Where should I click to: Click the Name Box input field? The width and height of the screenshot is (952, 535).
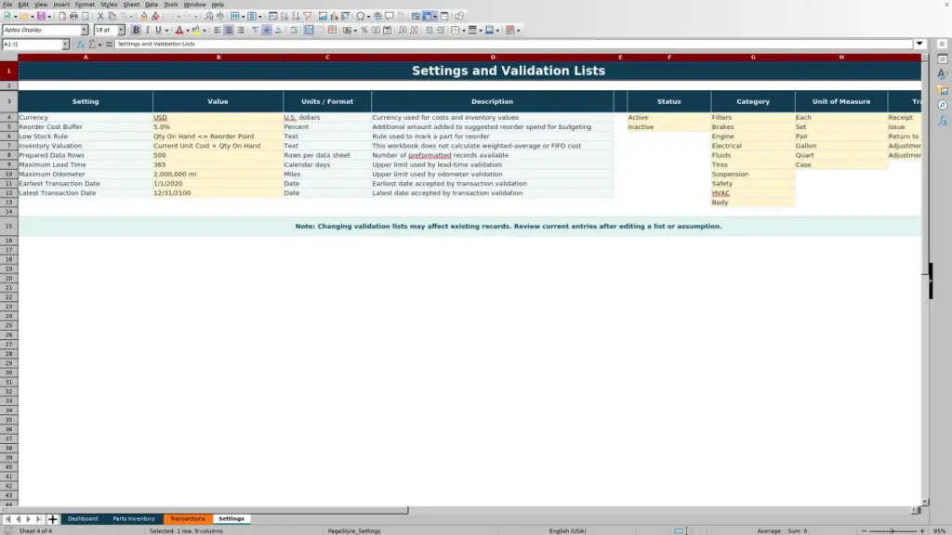[x=32, y=44]
